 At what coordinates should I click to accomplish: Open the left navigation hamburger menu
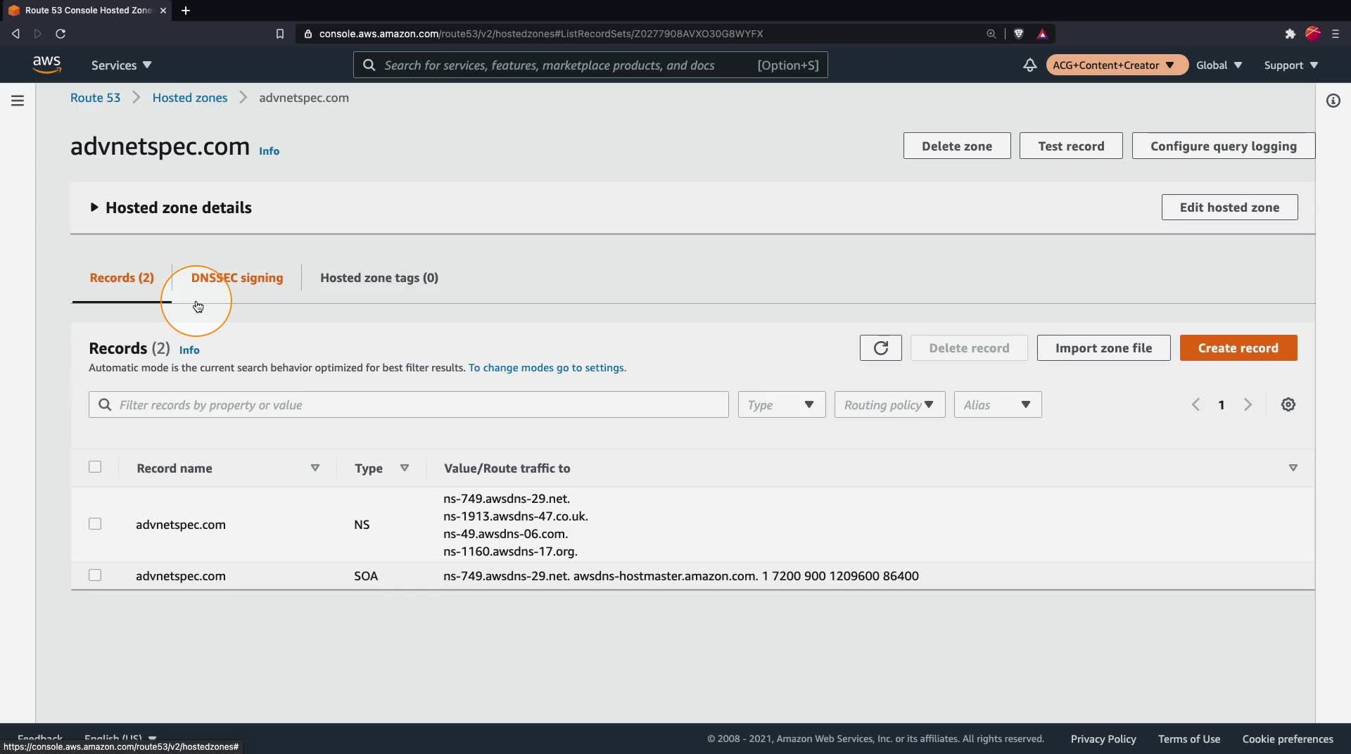[x=18, y=101]
